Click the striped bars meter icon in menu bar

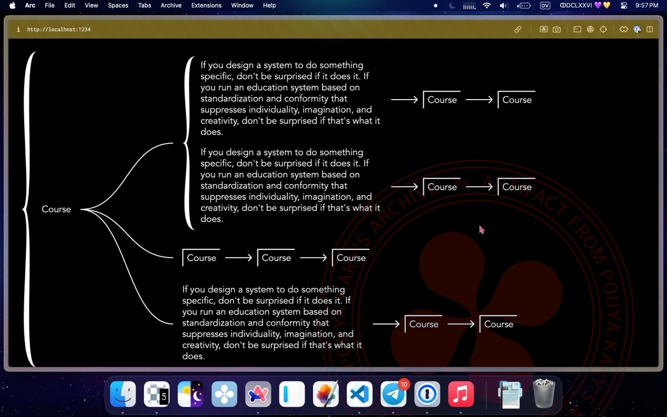[x=469, y=5]
